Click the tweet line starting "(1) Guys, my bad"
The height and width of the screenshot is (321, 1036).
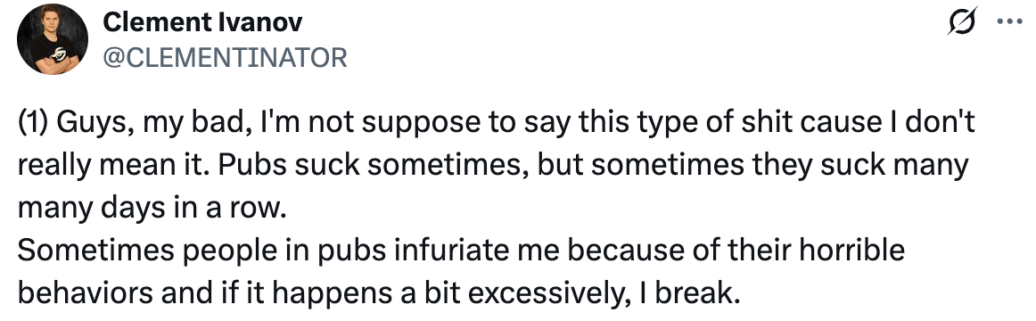tap(497, 124)
